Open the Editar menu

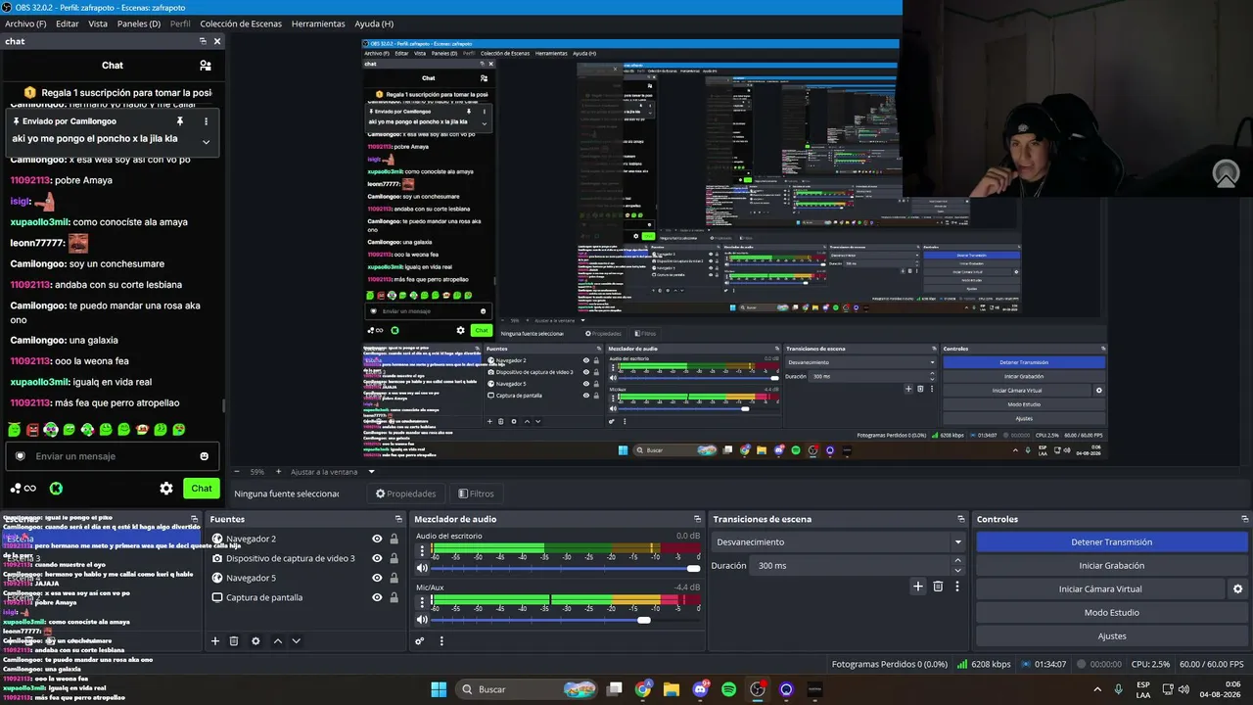pyautogui.click(x=68, y=23)
